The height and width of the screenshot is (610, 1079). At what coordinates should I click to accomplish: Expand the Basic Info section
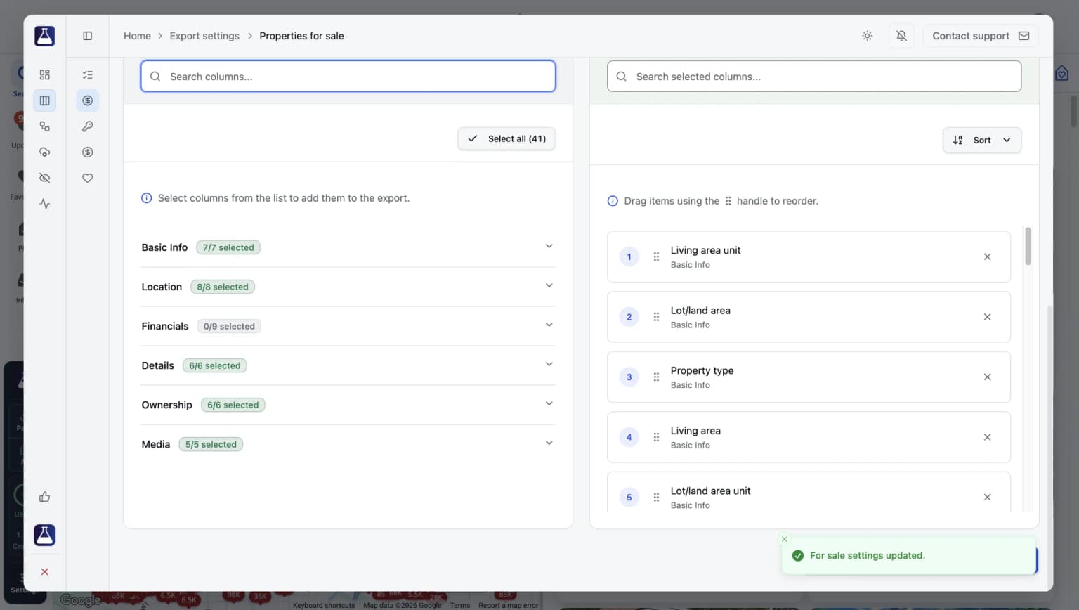348,247
